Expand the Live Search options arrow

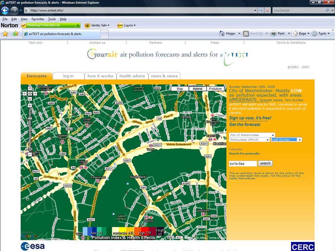click(332, 10)
